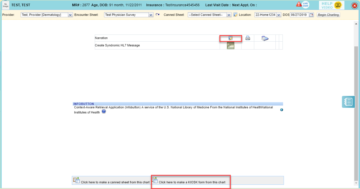Open the Narration edit icon

230,38
